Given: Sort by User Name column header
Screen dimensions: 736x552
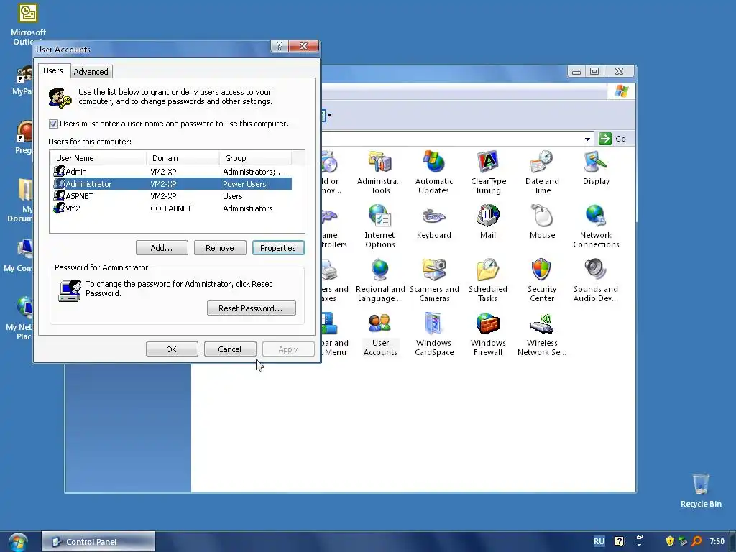Looking at the screenshot, I should click(x=98, y=158).
